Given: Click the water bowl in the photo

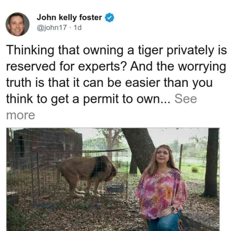Looking at the screenshot, I should (x=116, y=188).
